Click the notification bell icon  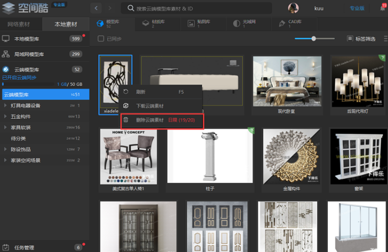click(382, 8)
